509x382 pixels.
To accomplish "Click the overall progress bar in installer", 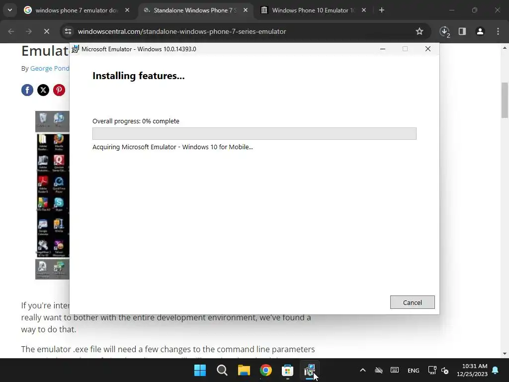I will 254,133.
